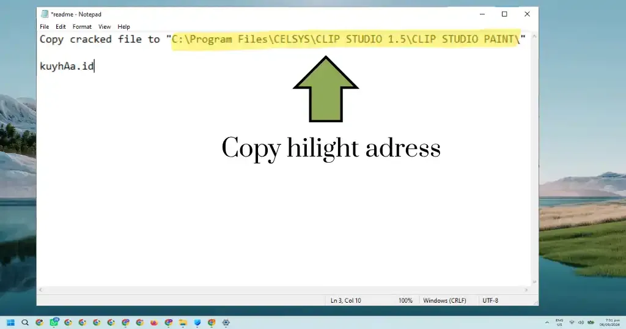The image size is (626, 329).
Task: Open File Explorer from the taskbar
Action: tap(183, 323)
